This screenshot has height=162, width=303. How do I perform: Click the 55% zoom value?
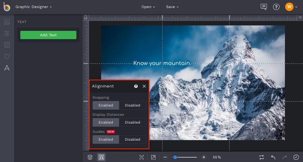[217, 158]
